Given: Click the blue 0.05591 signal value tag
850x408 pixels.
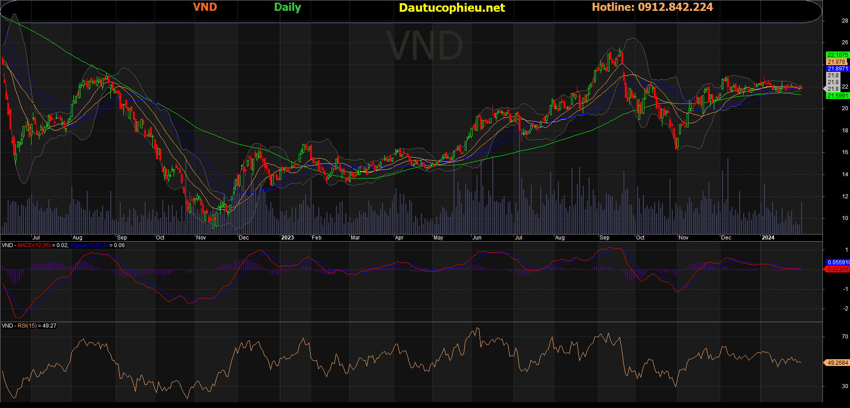Looking at the screenshot, I should [x=838, y=263].
